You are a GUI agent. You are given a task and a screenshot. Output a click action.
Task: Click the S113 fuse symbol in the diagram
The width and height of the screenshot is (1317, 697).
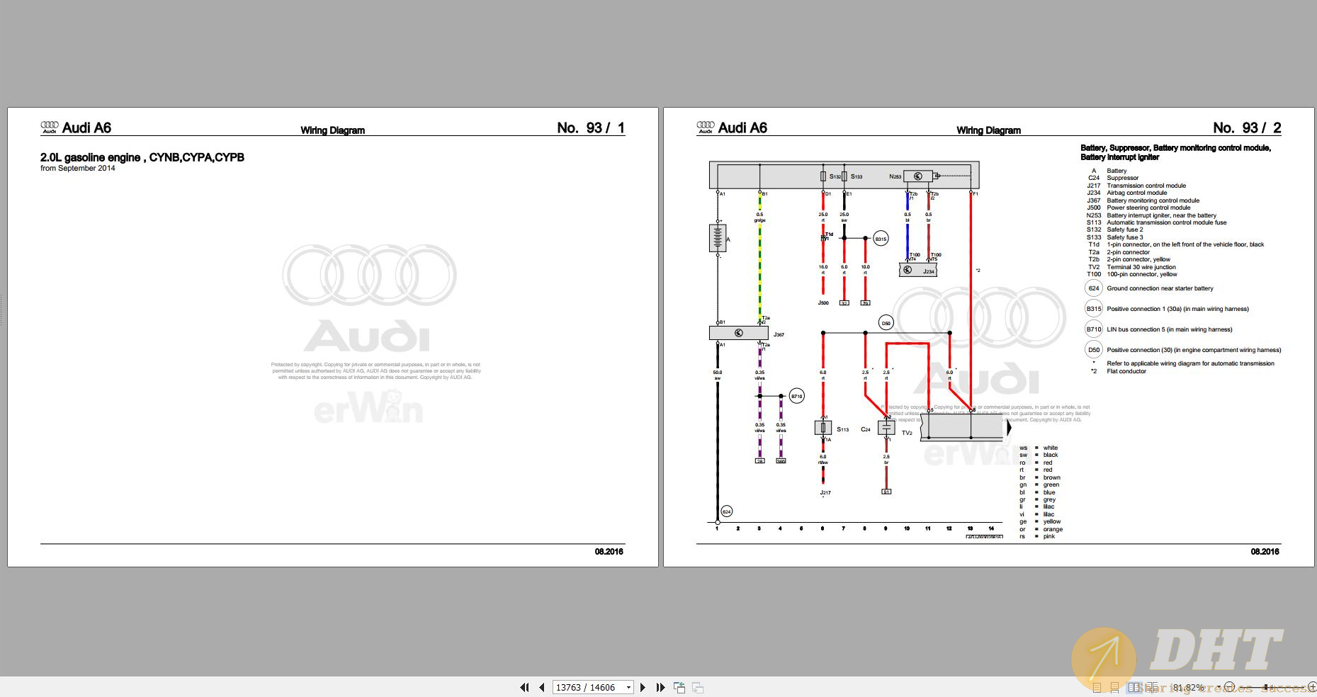[823, 428]
